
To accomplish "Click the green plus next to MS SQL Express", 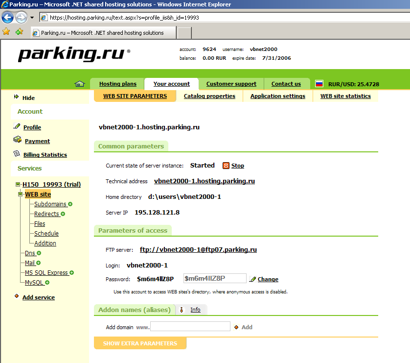I will pyautogui.click(x=71, y=273).
